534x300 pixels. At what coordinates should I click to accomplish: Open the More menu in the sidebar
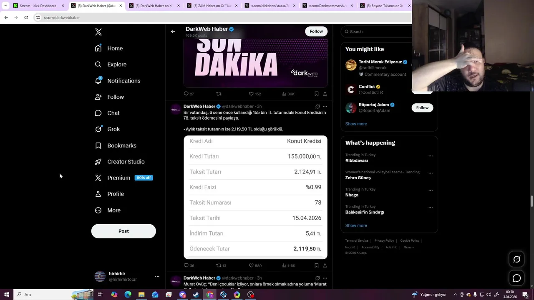(108, 210)
